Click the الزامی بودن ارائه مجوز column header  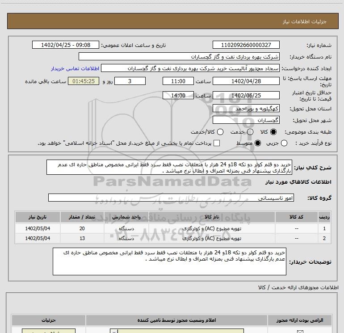300,320
